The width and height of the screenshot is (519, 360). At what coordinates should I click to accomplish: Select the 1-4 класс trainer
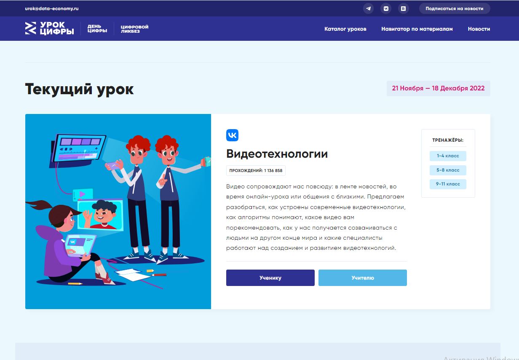point(448,156)
